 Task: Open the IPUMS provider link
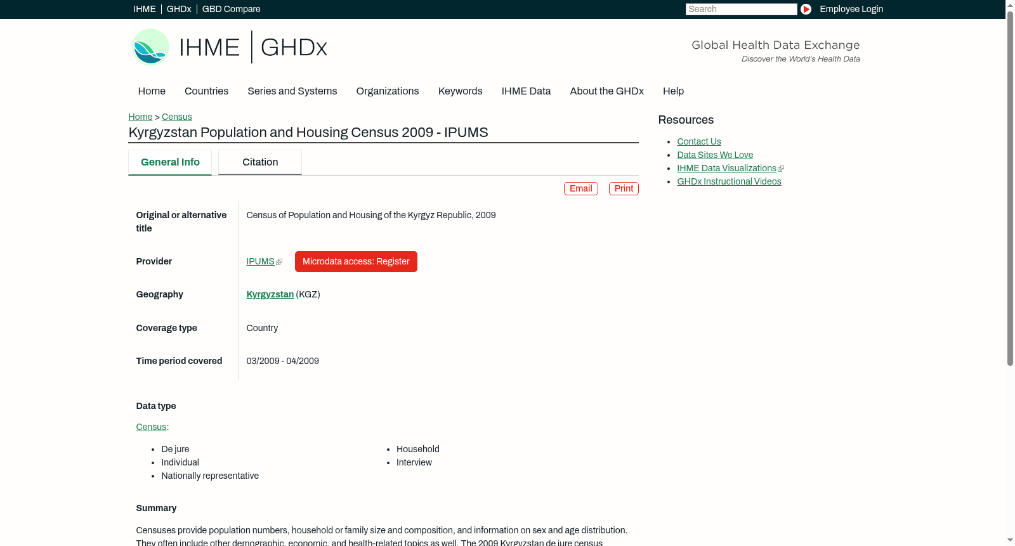coord(260,261)
